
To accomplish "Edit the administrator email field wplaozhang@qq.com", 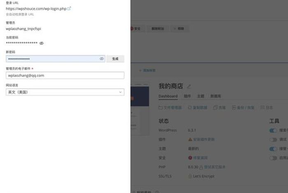I will (65, 75).
